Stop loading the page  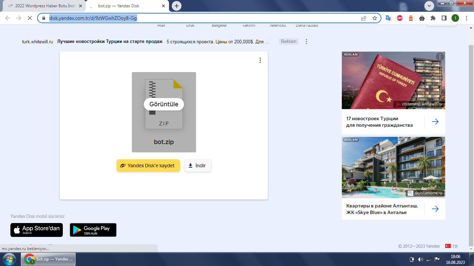tap(29, 18)
